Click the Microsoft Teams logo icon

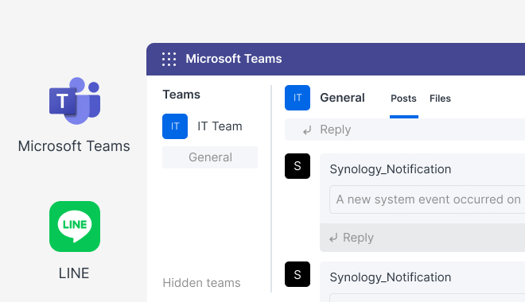(75, 101)
